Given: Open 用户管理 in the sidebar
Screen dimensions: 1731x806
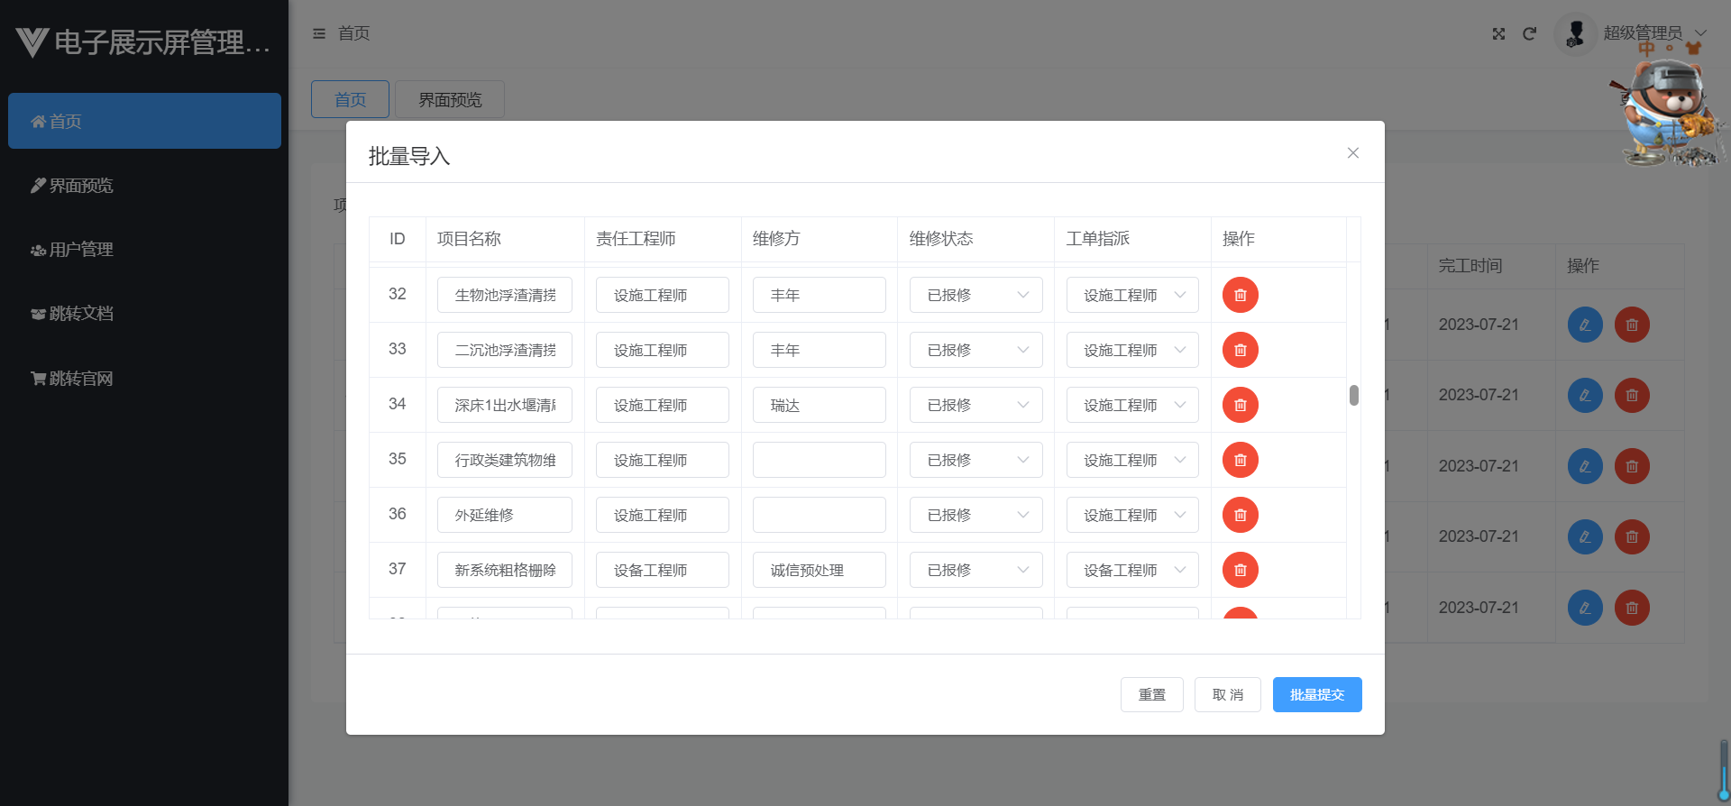Looking at the screenshot, I should click(x=81, y=250).
